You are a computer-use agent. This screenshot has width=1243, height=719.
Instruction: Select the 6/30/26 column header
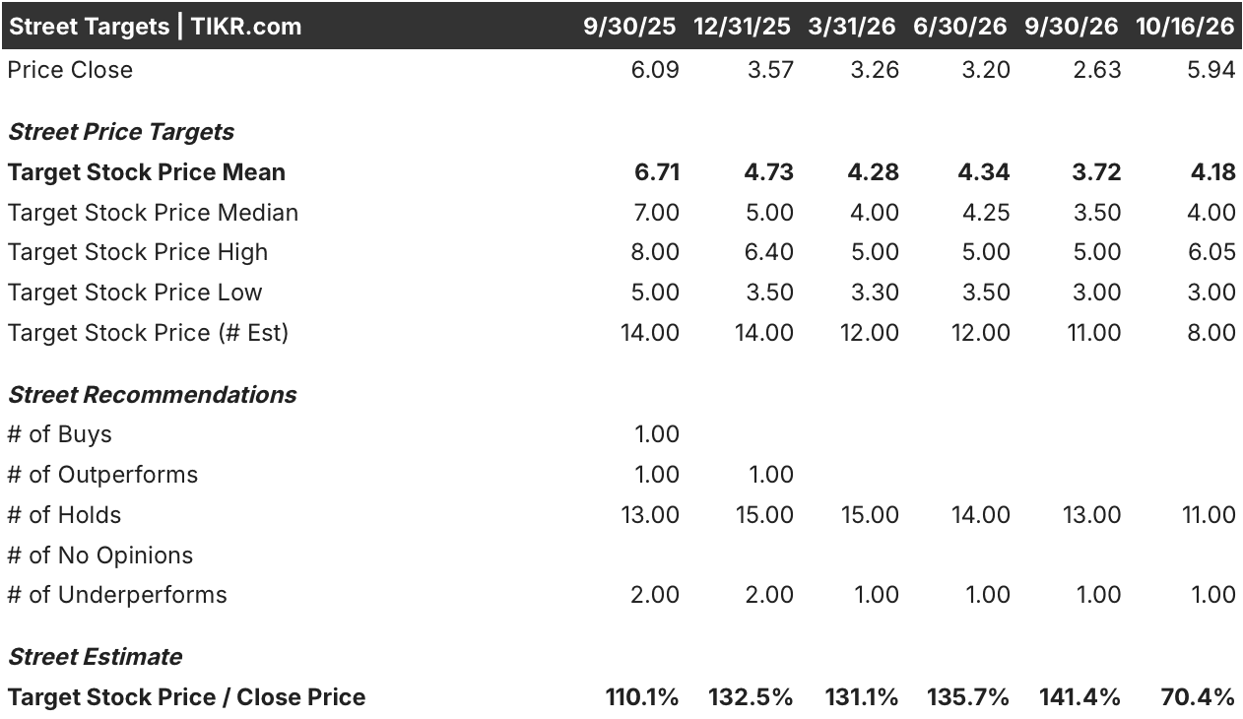[960, 27]
